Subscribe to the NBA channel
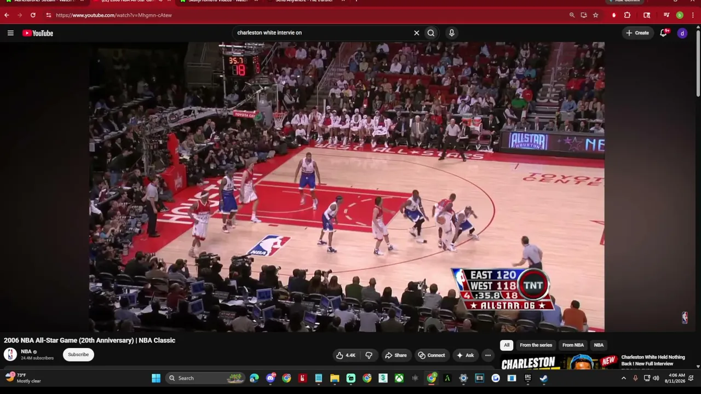The width and height of the screenshot is (701, 394). 78,355
